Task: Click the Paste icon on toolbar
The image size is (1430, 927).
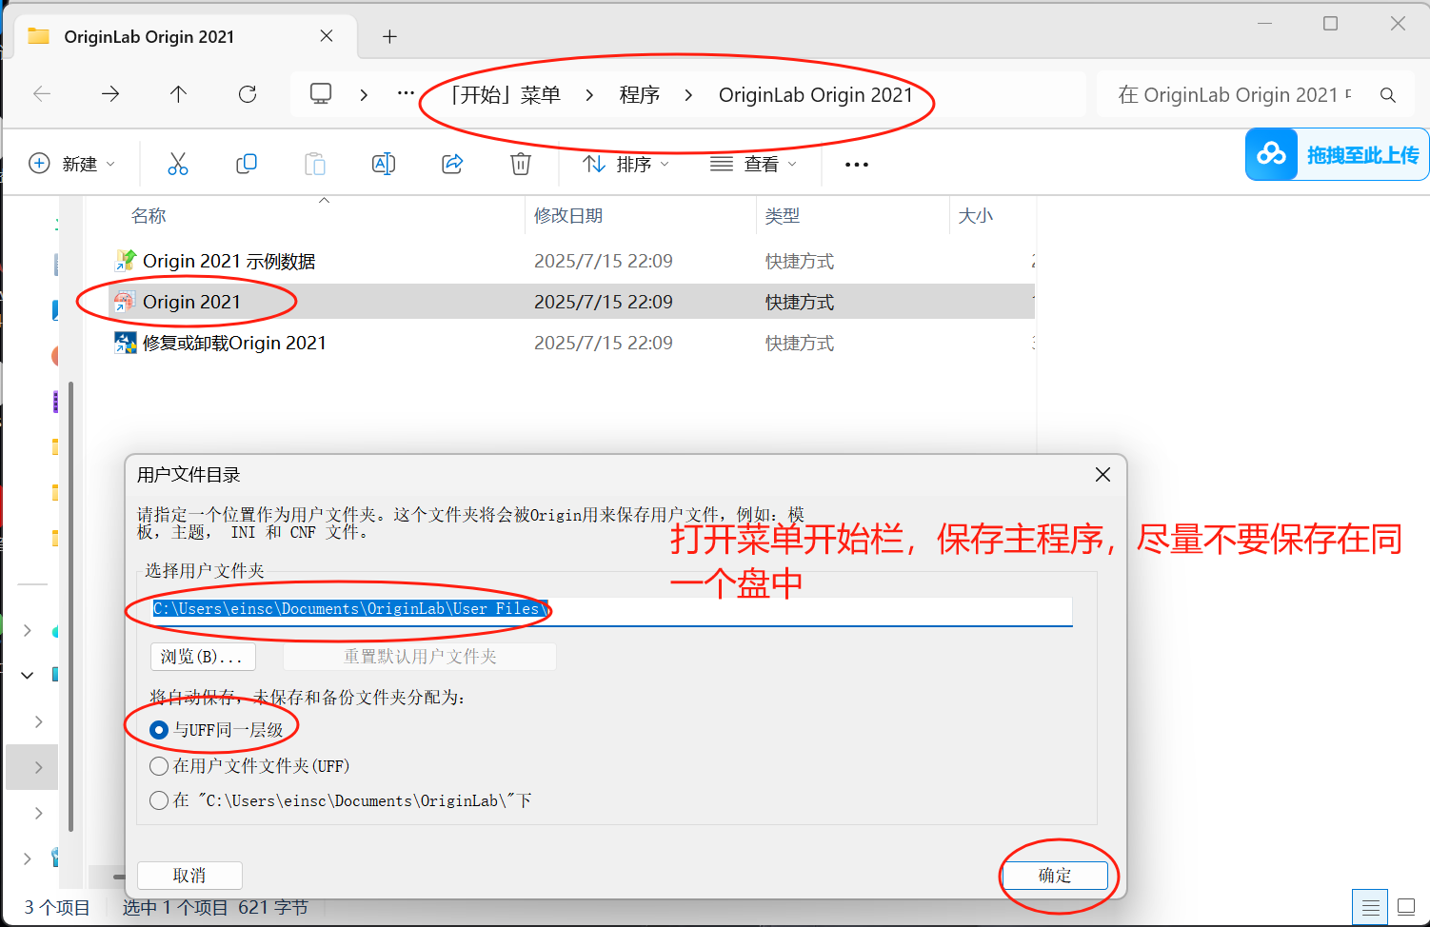Action: [315, 163]
